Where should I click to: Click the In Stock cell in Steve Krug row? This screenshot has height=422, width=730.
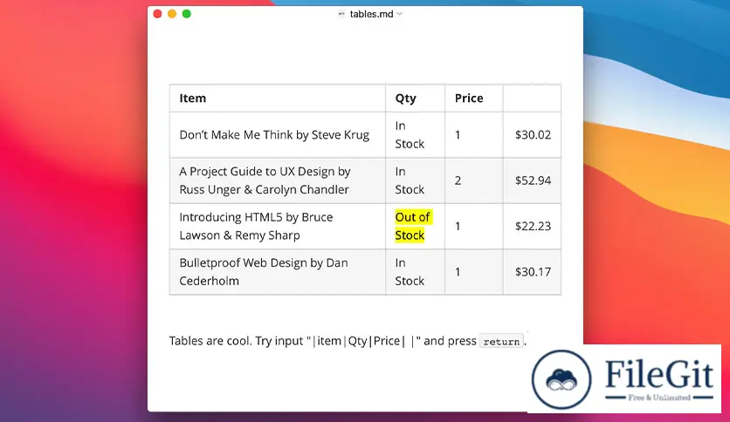[x=415, y=135]
